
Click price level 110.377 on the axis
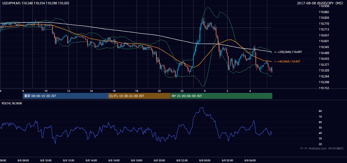[x=324, y=65]
